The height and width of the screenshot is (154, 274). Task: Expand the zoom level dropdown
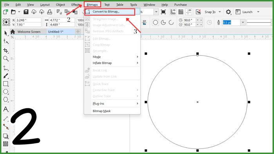point(156,12)
